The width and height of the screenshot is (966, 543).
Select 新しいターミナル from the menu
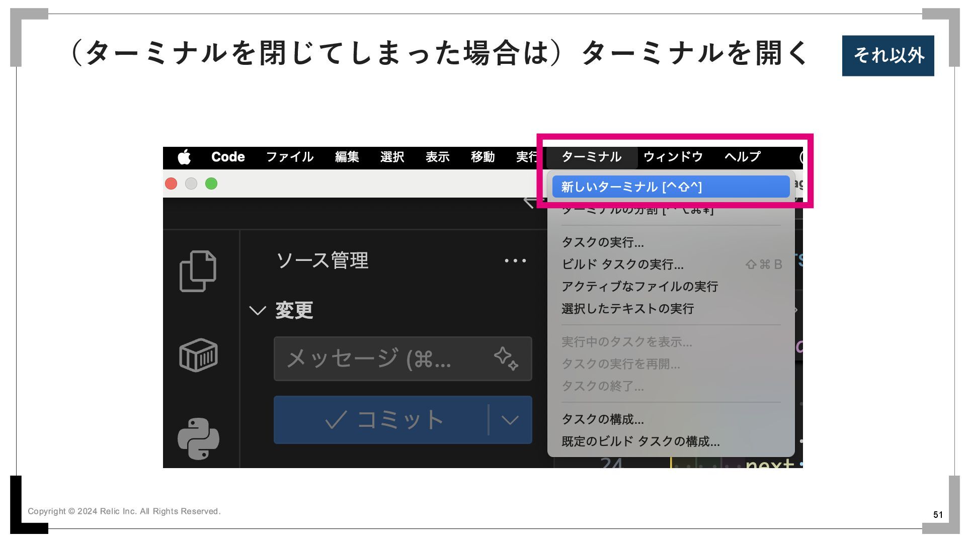point(671,187)
